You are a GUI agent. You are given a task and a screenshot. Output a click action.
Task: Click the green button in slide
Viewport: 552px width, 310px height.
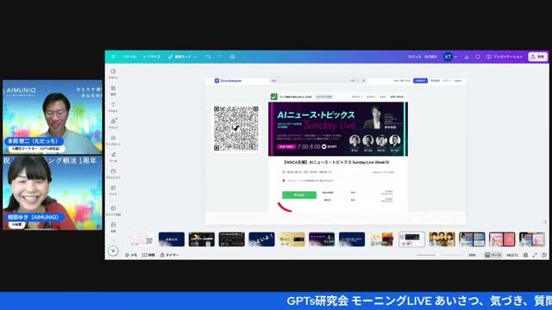[x=299, y=195]
